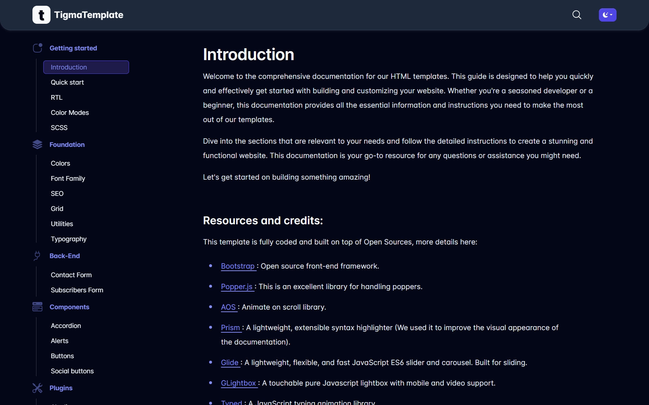649x405 pixels.
Task: Click the TigmaTemplate brand name
Action: click(89, 15)
